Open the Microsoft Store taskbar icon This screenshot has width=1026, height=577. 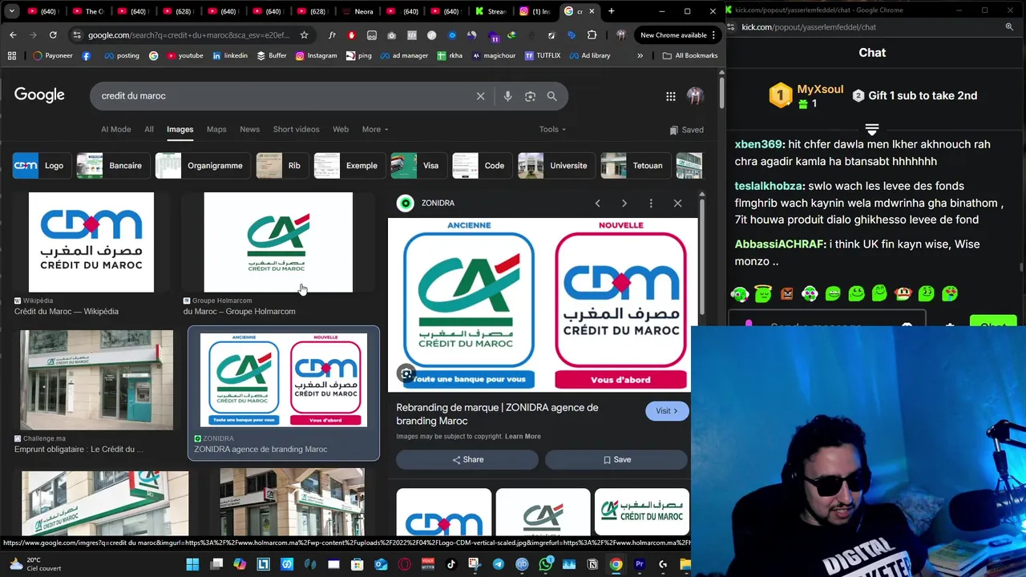[x=357, y=564]
